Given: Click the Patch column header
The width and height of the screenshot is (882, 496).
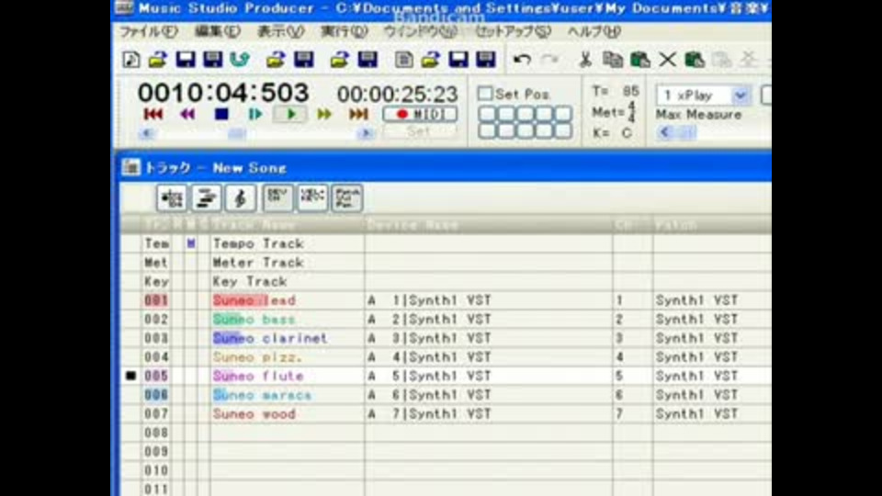Looking at the screenshot, I should pos(712,225).
